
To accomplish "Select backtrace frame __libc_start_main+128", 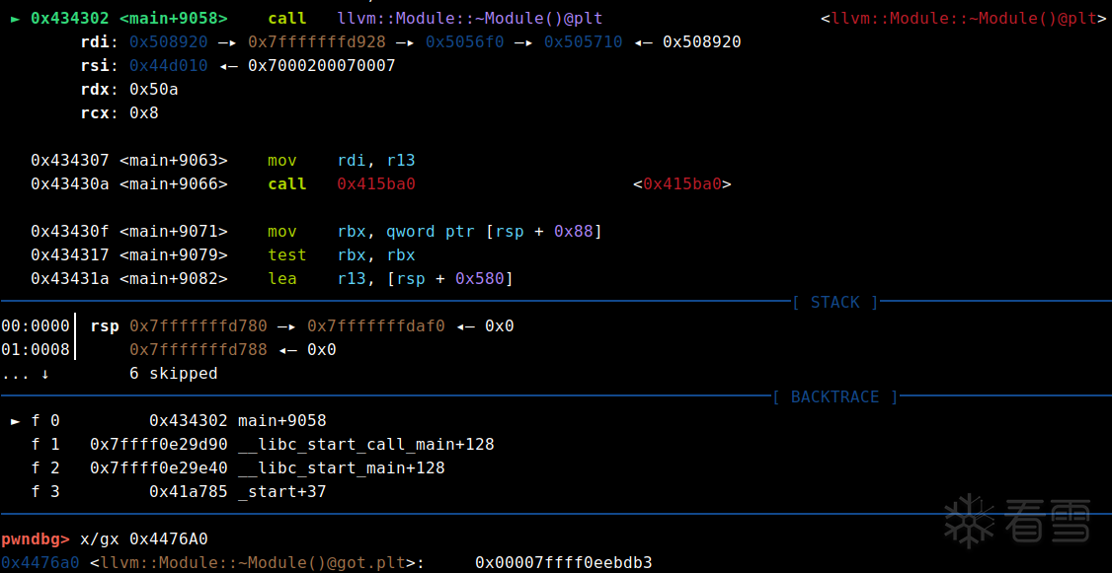I will pyautogui.click(x=341, y=467).
